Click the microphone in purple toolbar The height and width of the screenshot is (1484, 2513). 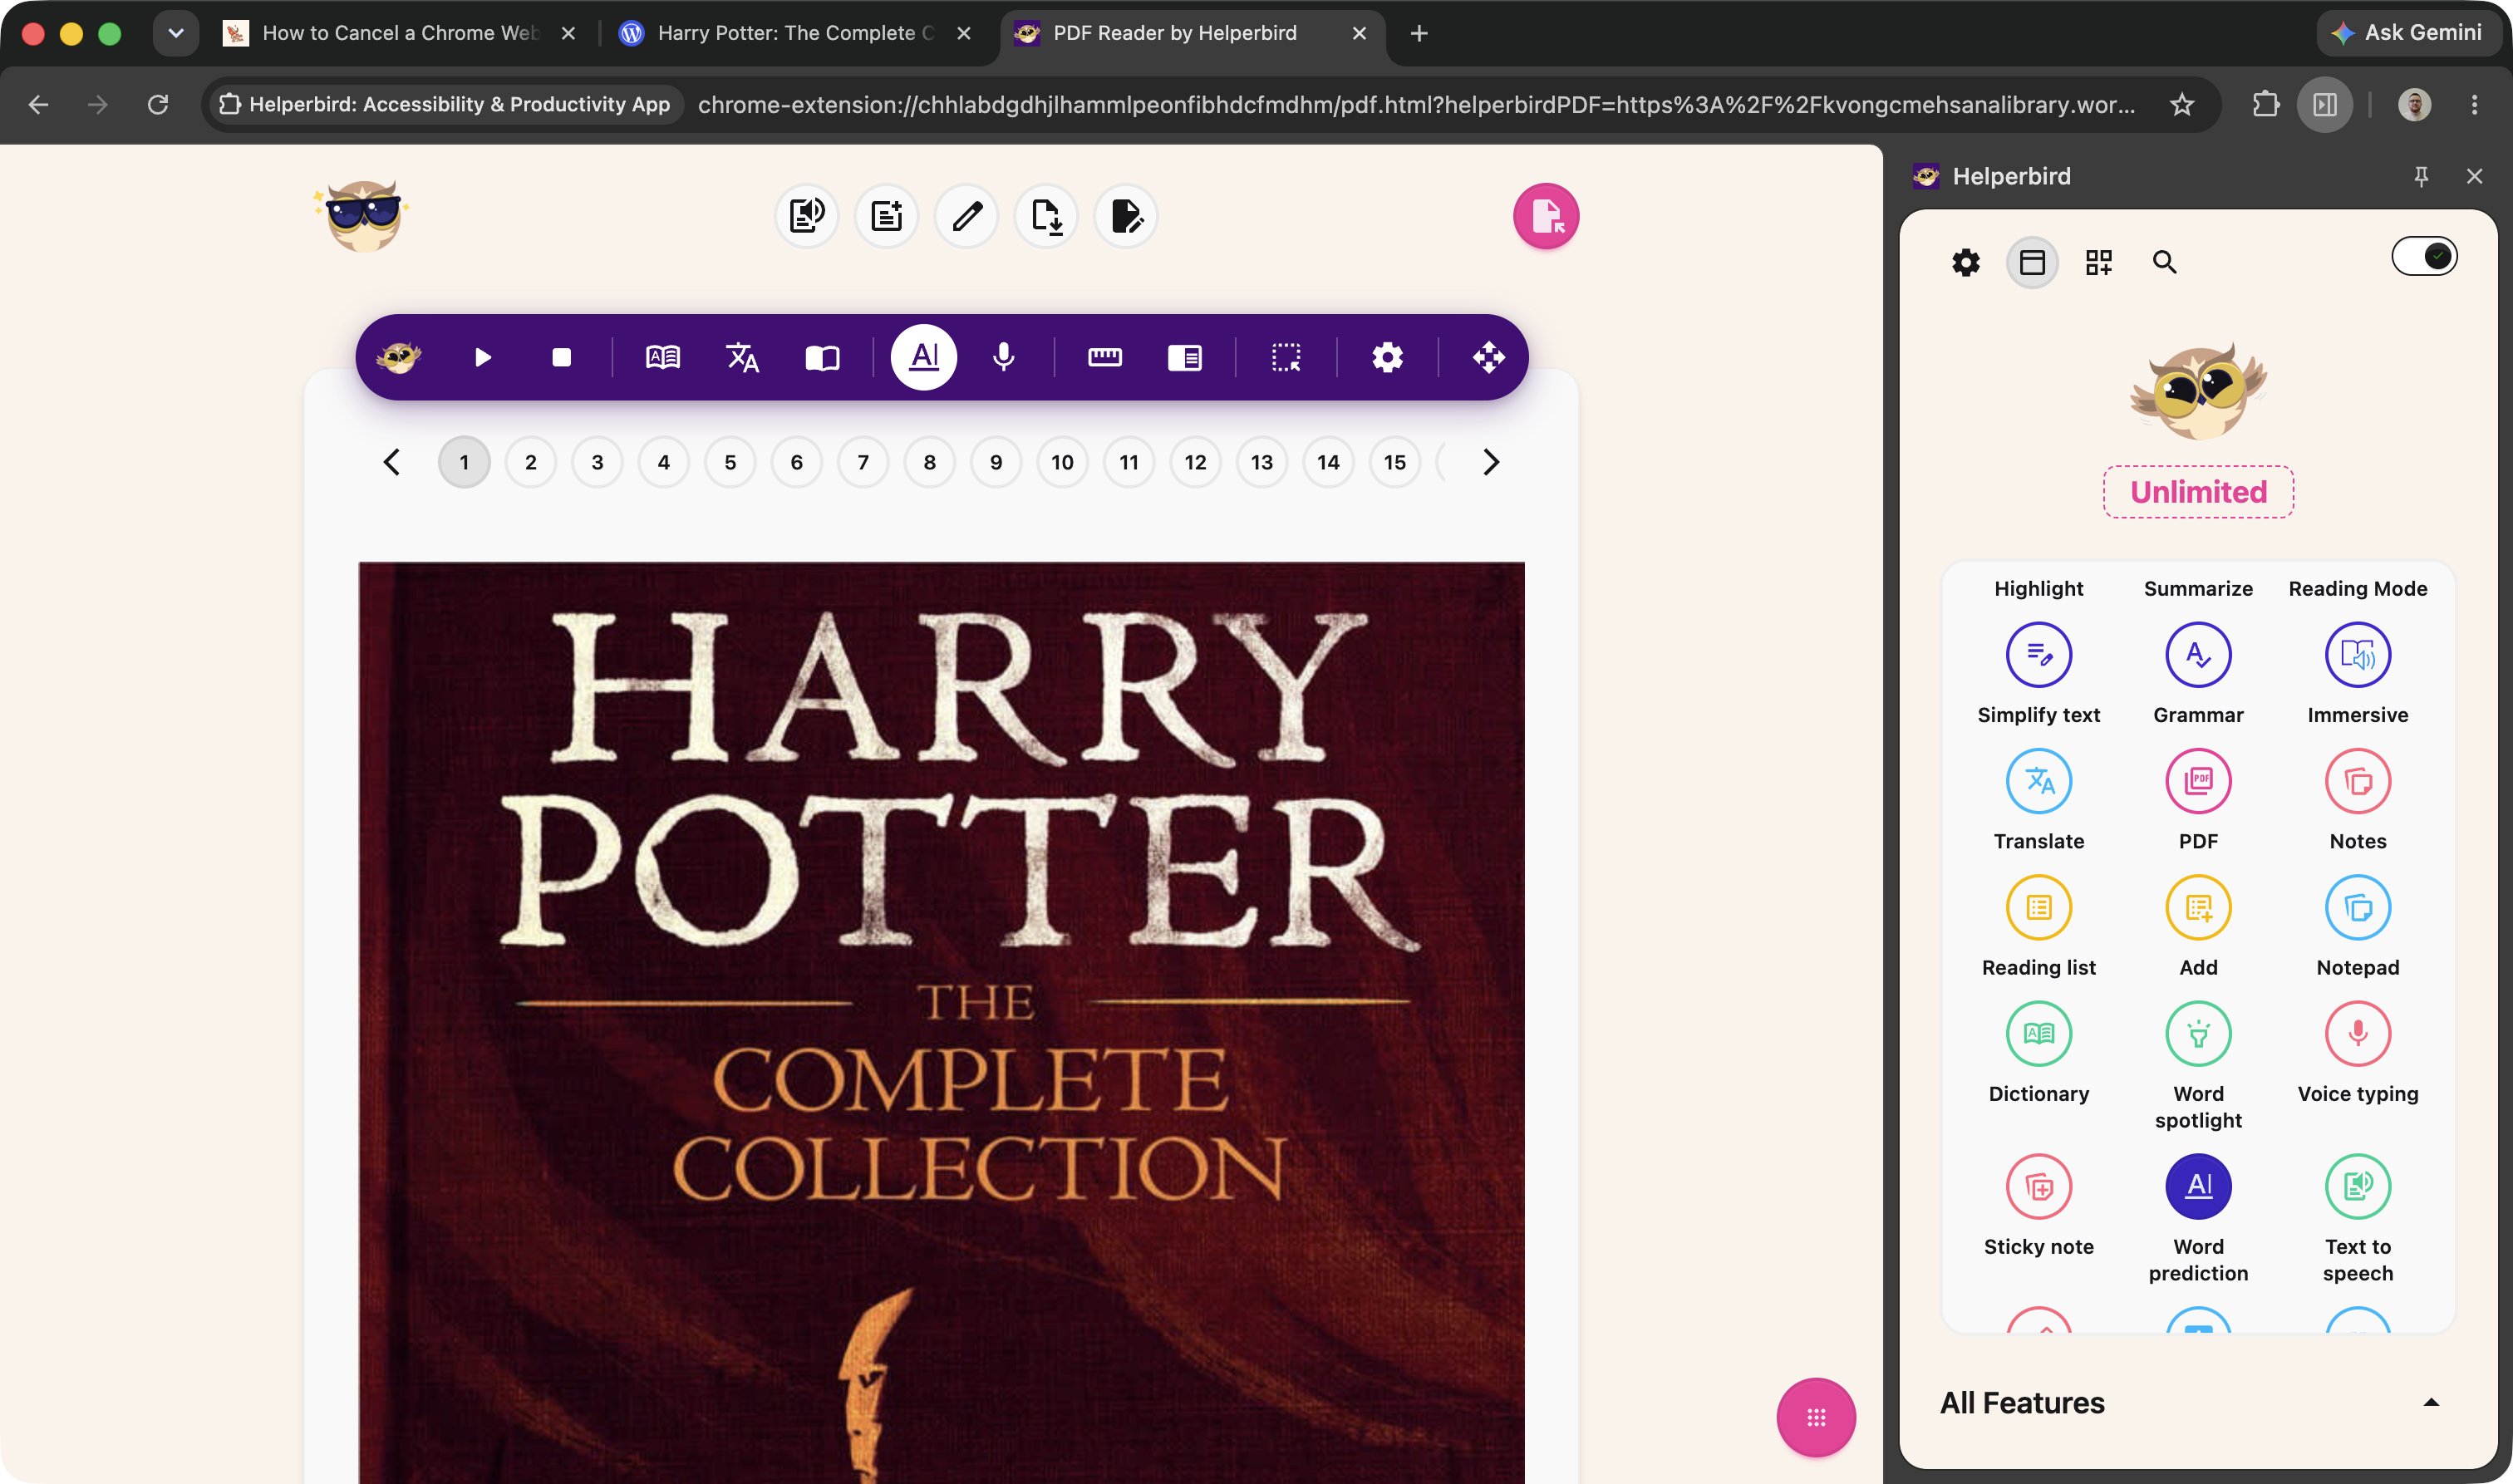1003,357
